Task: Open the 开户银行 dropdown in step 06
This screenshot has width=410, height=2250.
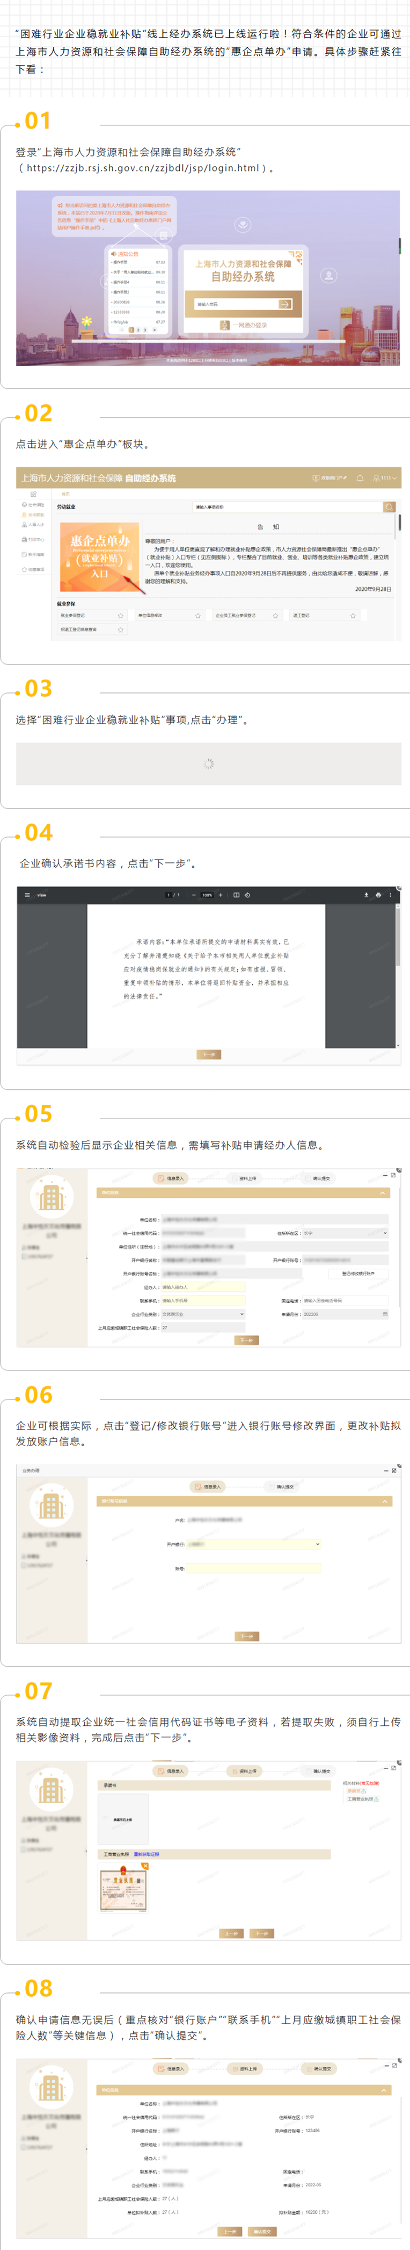Action: (x=254, y=1544)
